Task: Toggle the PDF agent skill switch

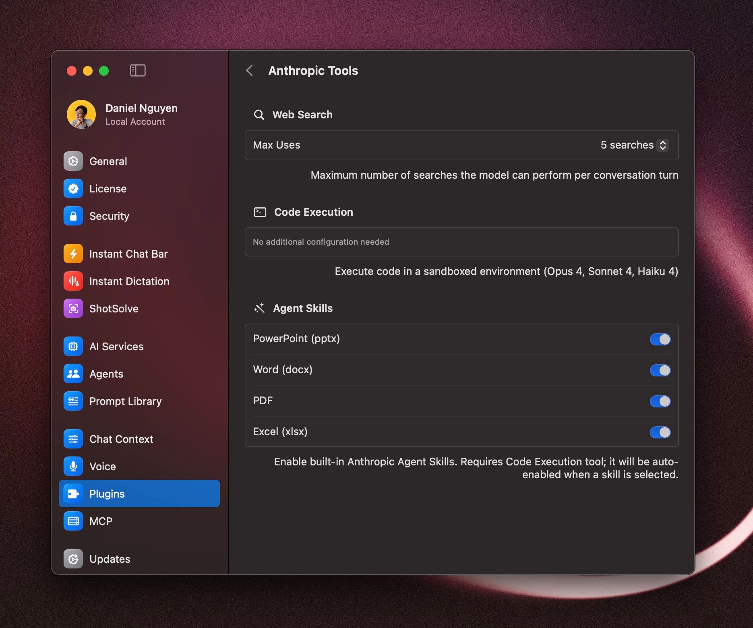Action: point(660,401)
